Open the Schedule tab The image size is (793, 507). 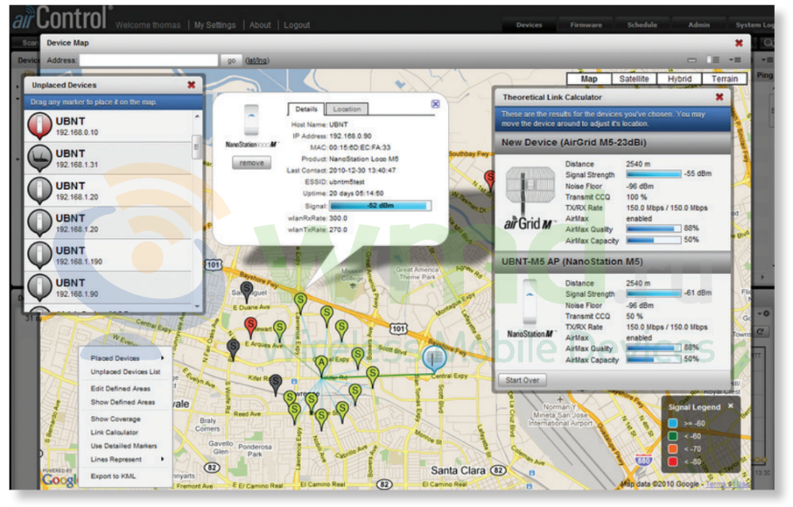point(642,25)
